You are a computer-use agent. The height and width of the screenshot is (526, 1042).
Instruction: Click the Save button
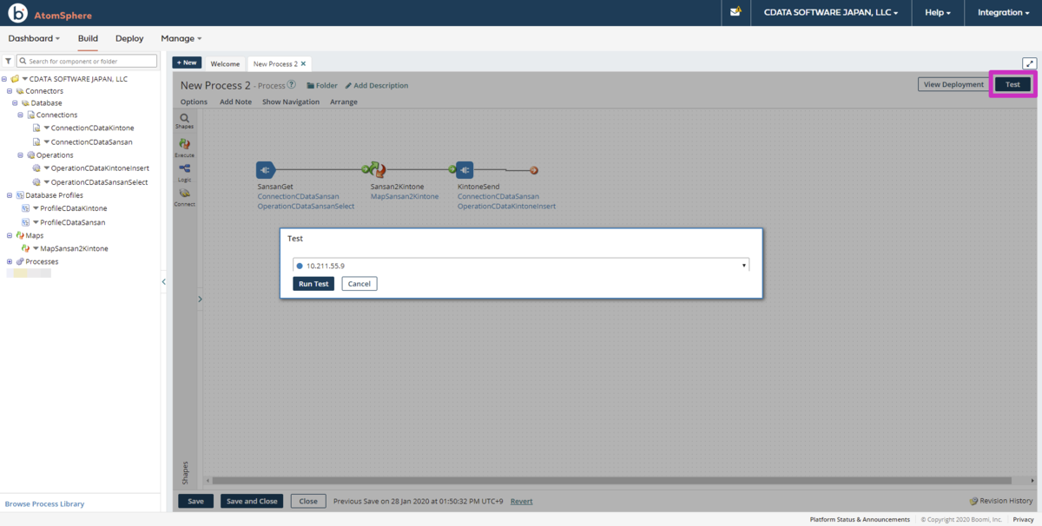pos(195,501)
